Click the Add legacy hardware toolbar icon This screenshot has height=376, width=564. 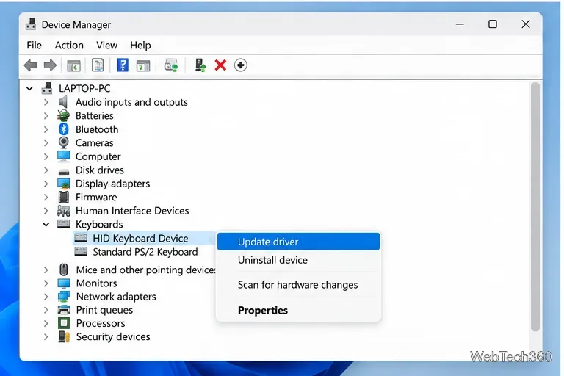241,65
